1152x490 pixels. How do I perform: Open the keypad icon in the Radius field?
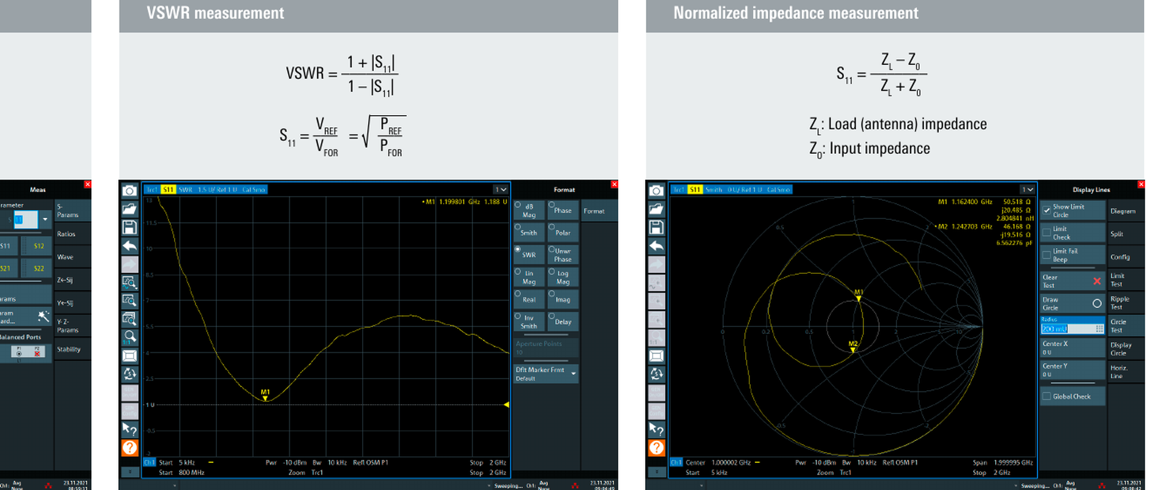1099,329
